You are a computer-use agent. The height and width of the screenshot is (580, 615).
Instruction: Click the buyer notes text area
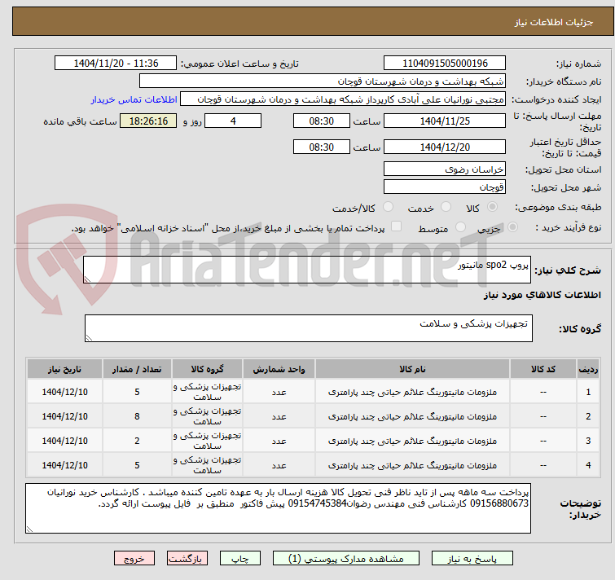click(x=278, y=508)
